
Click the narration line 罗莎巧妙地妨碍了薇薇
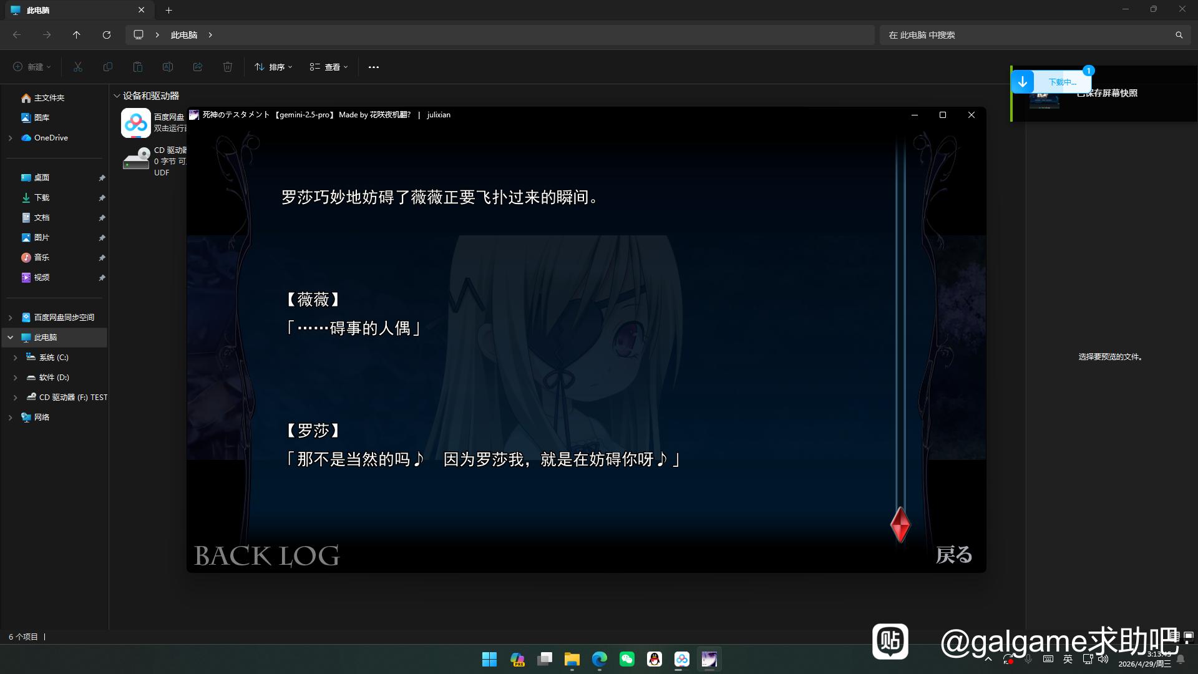[441, 197]
